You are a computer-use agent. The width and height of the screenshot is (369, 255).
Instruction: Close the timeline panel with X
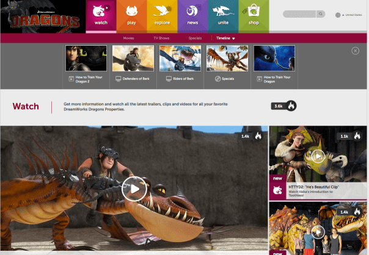[355, 51]
